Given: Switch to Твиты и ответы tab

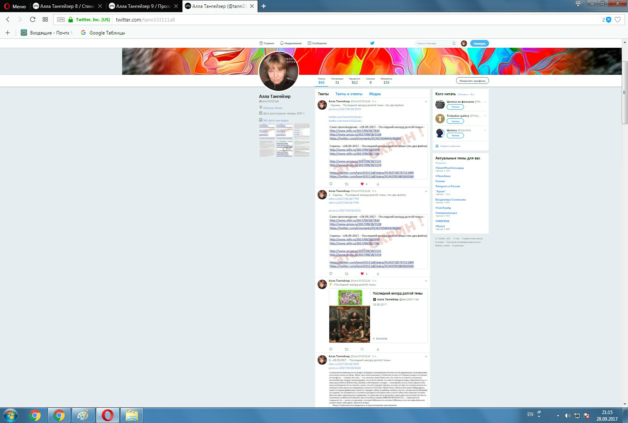Looking at the screenshot, I should tap(349, 94).
